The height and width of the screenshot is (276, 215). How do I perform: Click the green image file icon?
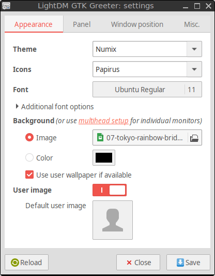[100, 137]
